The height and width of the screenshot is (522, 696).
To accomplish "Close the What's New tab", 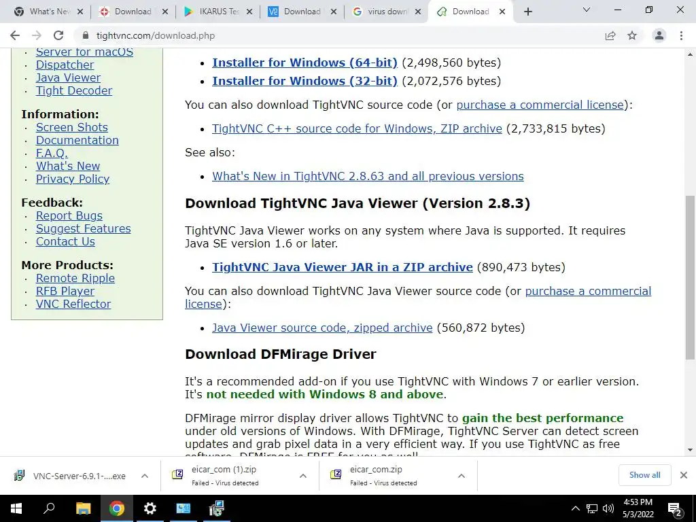I will click(80, 12).
